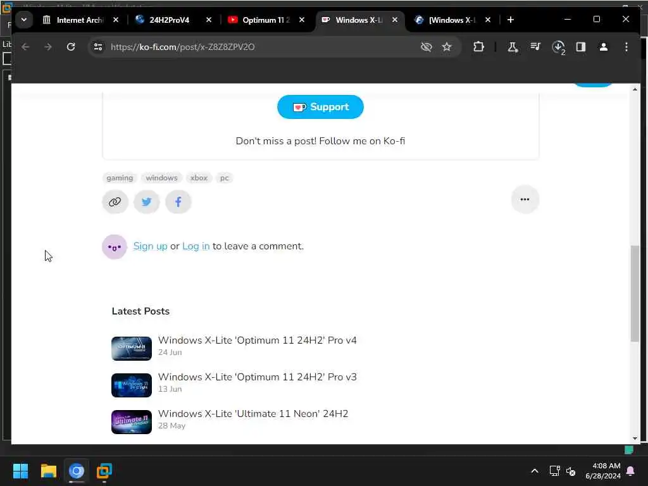This screenshot has height=486, width=648.
Task: Open the network status tray icon
Action: click(554, 471)
